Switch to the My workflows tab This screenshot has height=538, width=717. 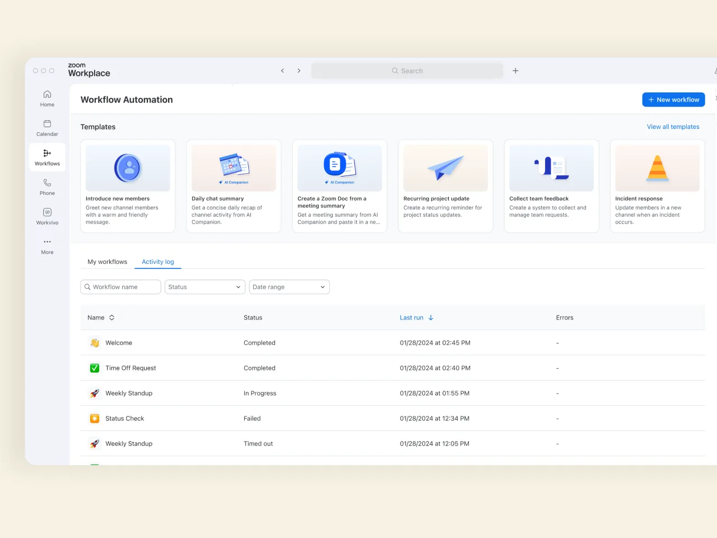pyautogui.click(x=107, y=262)
